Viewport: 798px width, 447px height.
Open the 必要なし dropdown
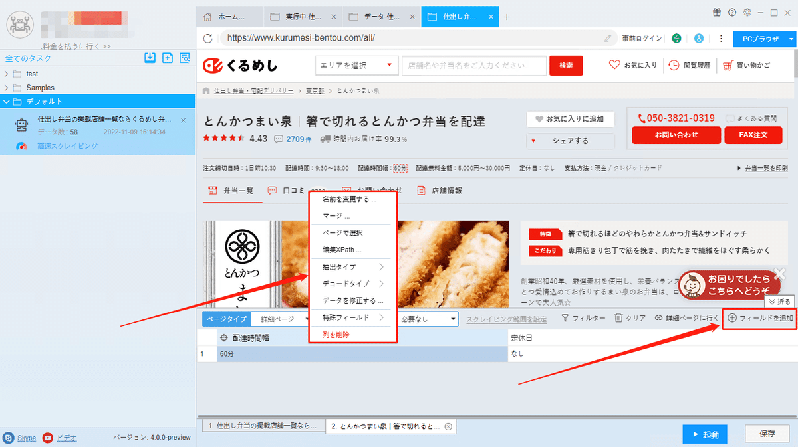click(x=428, y=319)
